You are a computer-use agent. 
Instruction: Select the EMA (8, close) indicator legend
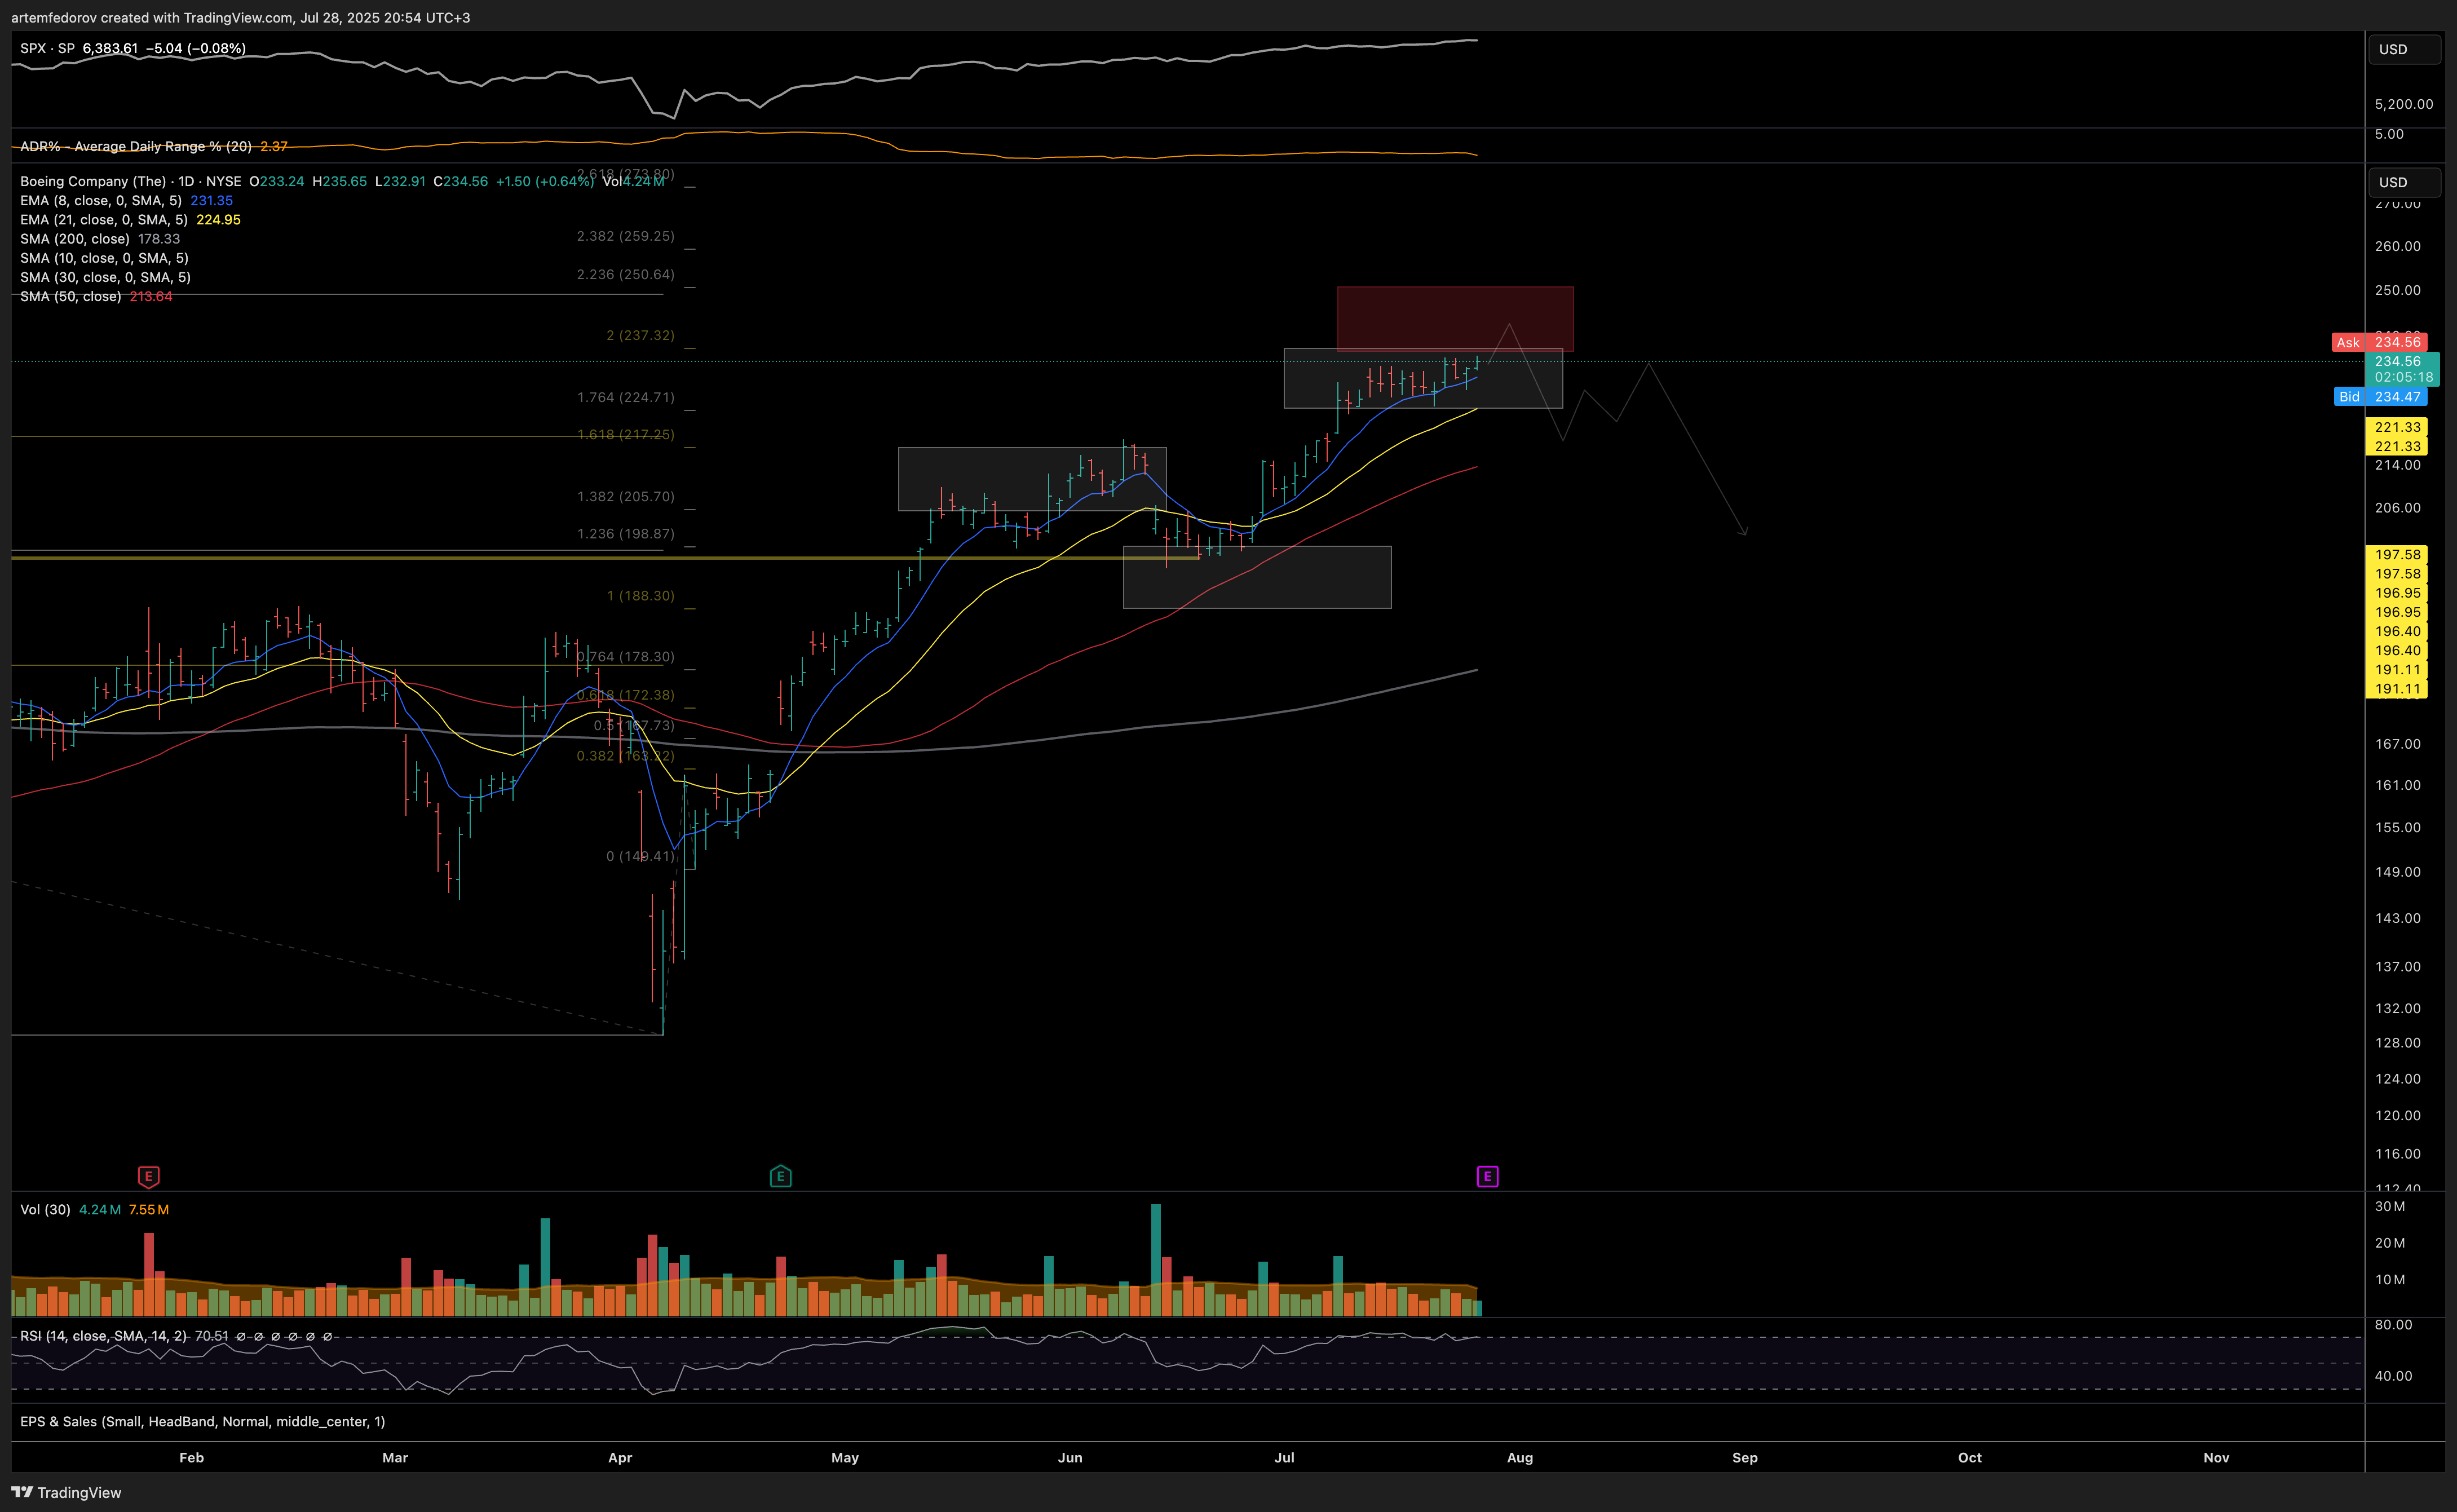coord(101,200)
